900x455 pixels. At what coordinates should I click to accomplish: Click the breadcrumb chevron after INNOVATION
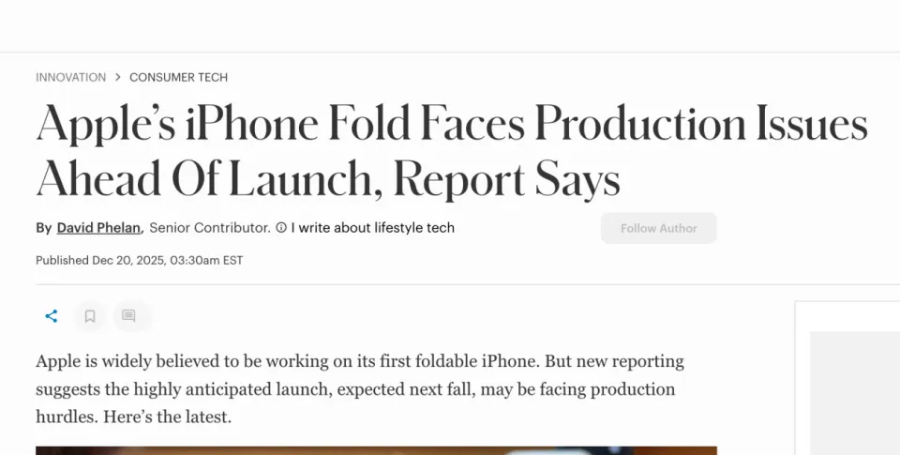coord(118,77)
